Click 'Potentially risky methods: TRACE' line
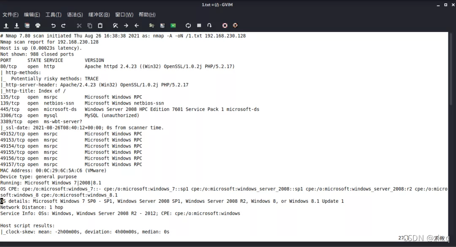Screen dimensions: 456x247 pyautogui.click(x=49, y=79)
